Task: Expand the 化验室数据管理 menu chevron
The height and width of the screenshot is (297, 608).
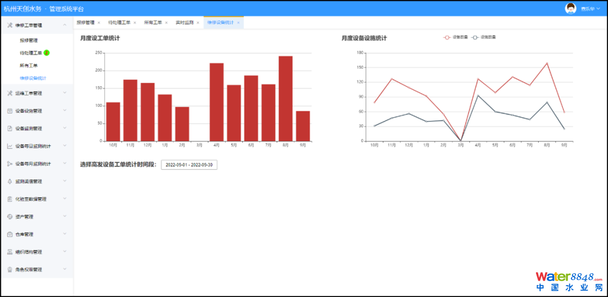Action: click(65, 199)
